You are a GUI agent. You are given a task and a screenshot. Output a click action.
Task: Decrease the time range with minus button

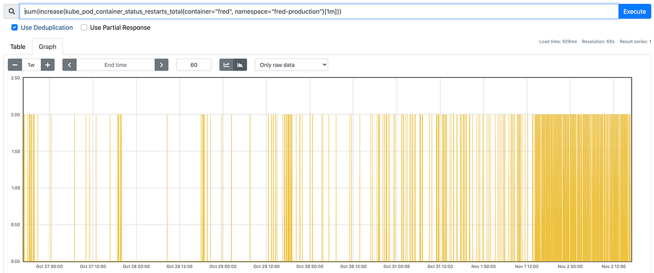[x=15, y=65]
